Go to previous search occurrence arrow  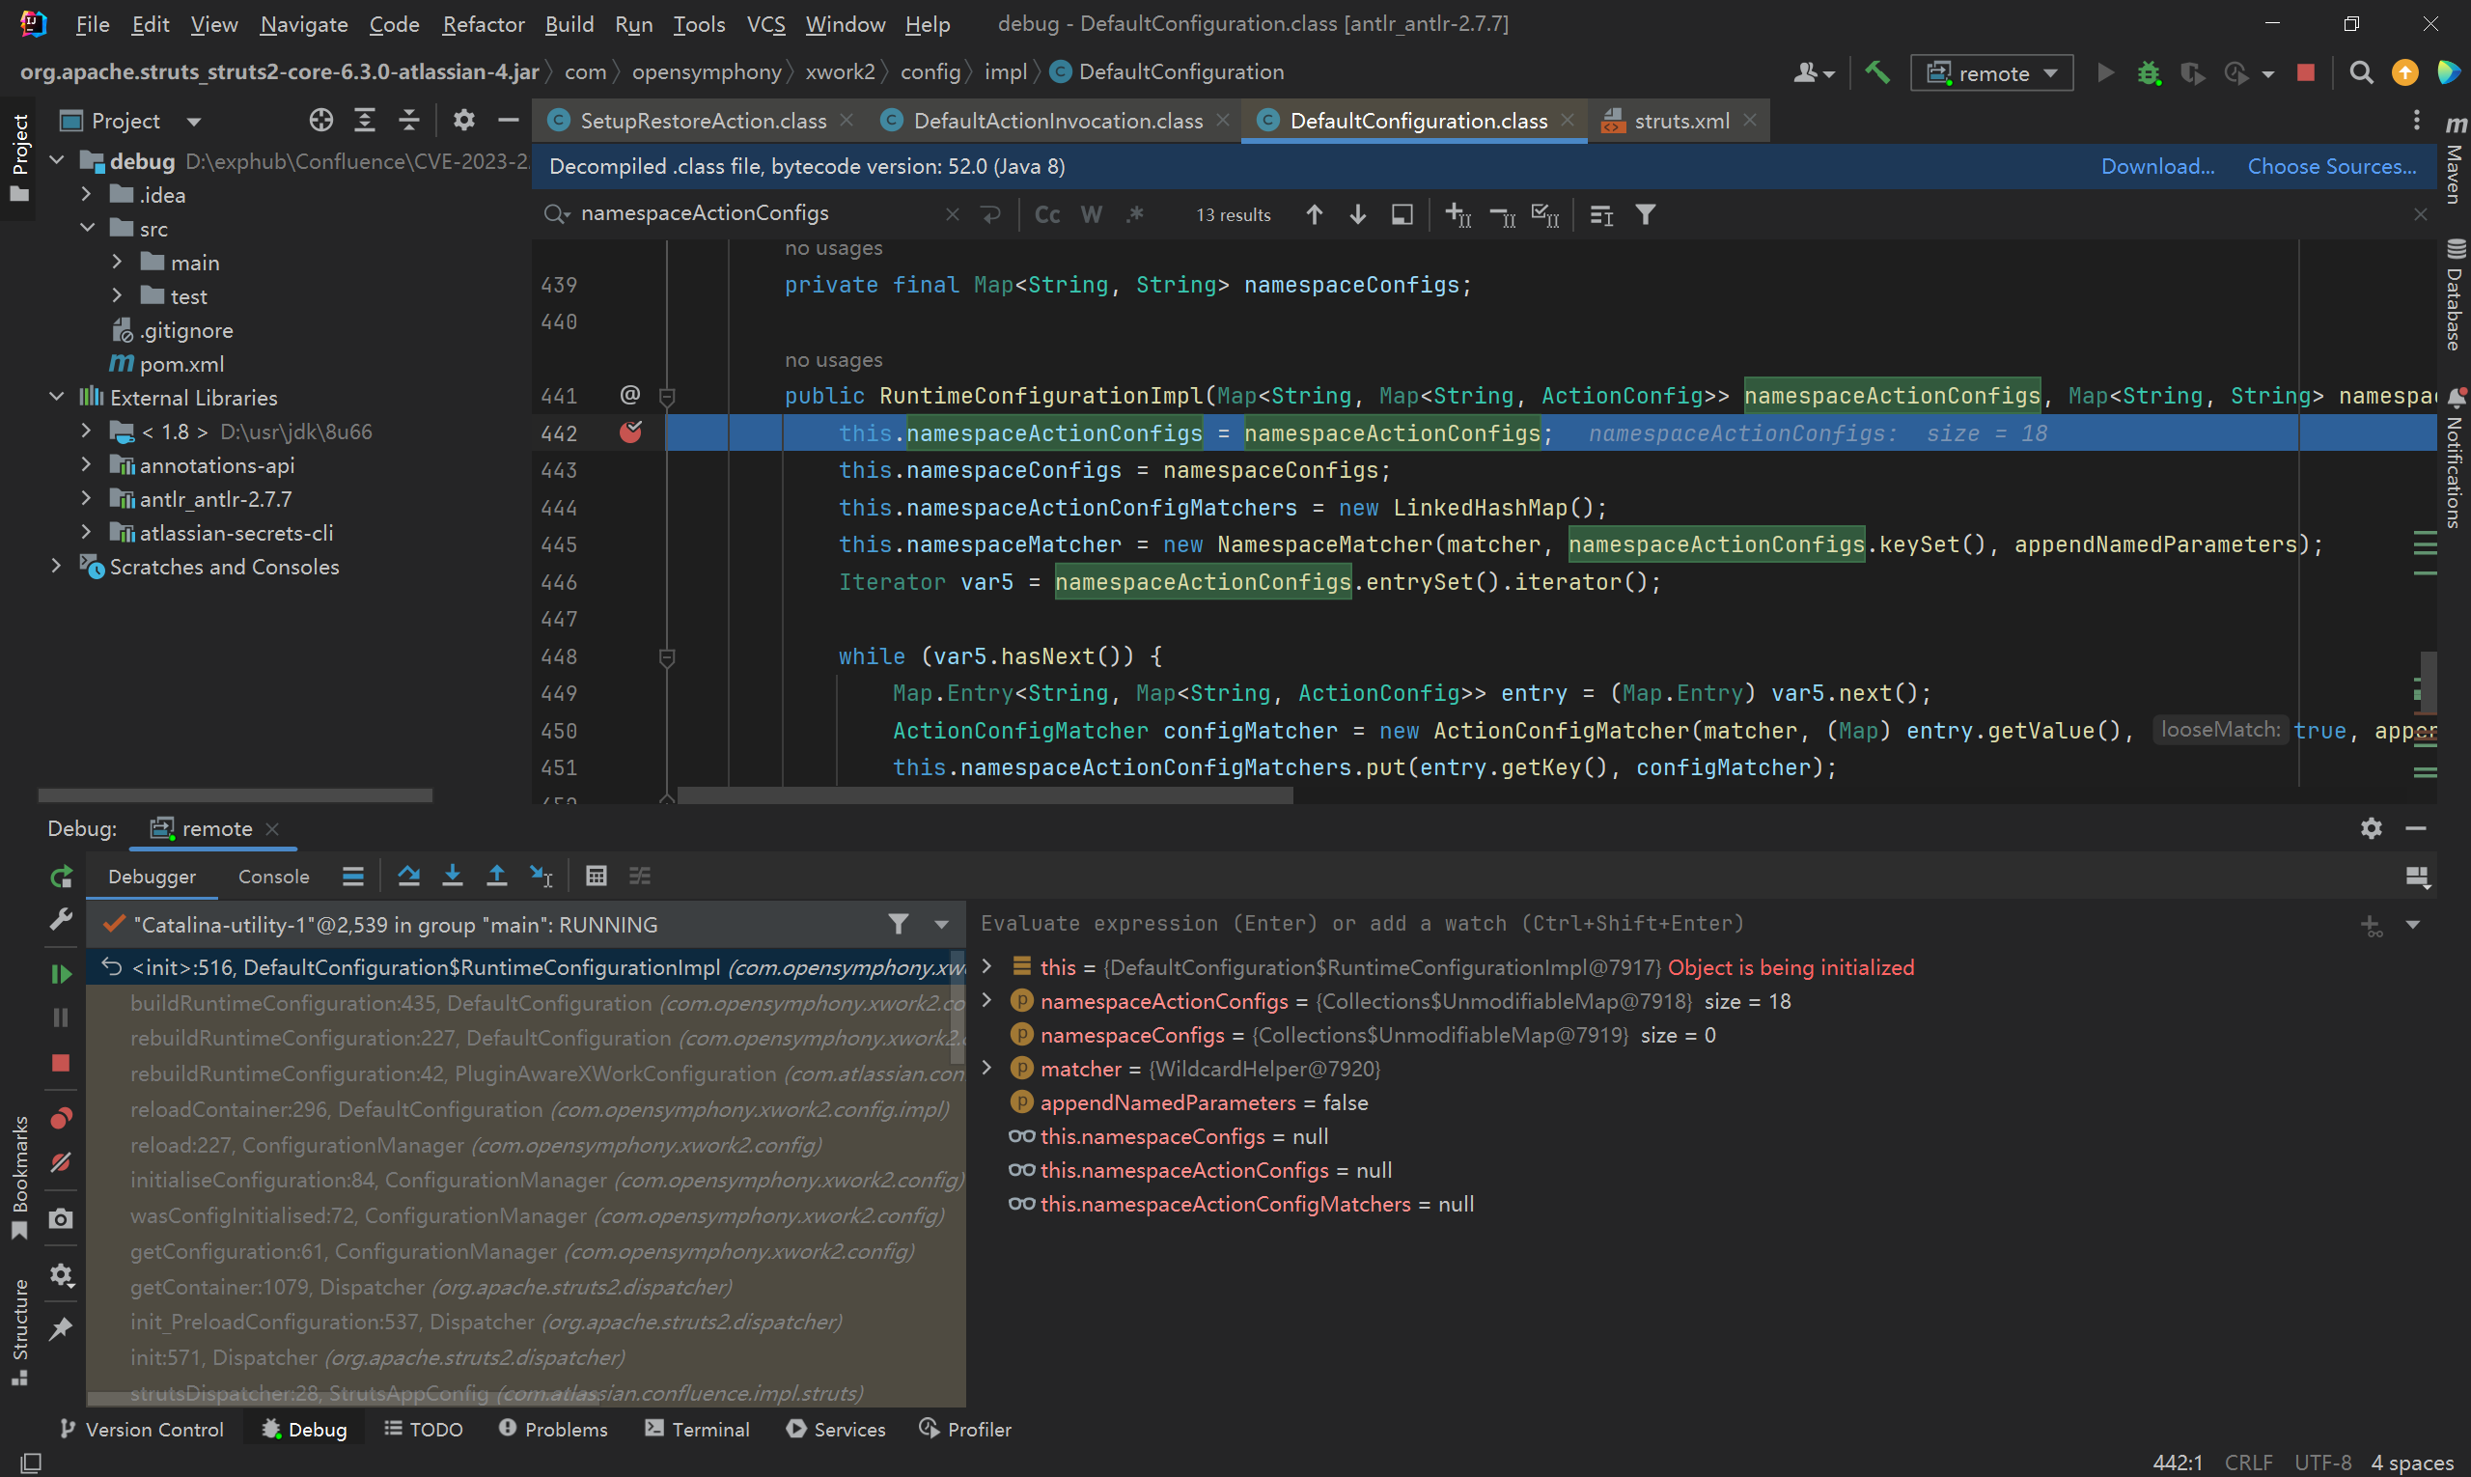pyautogui.click(x=1314, y=214)
